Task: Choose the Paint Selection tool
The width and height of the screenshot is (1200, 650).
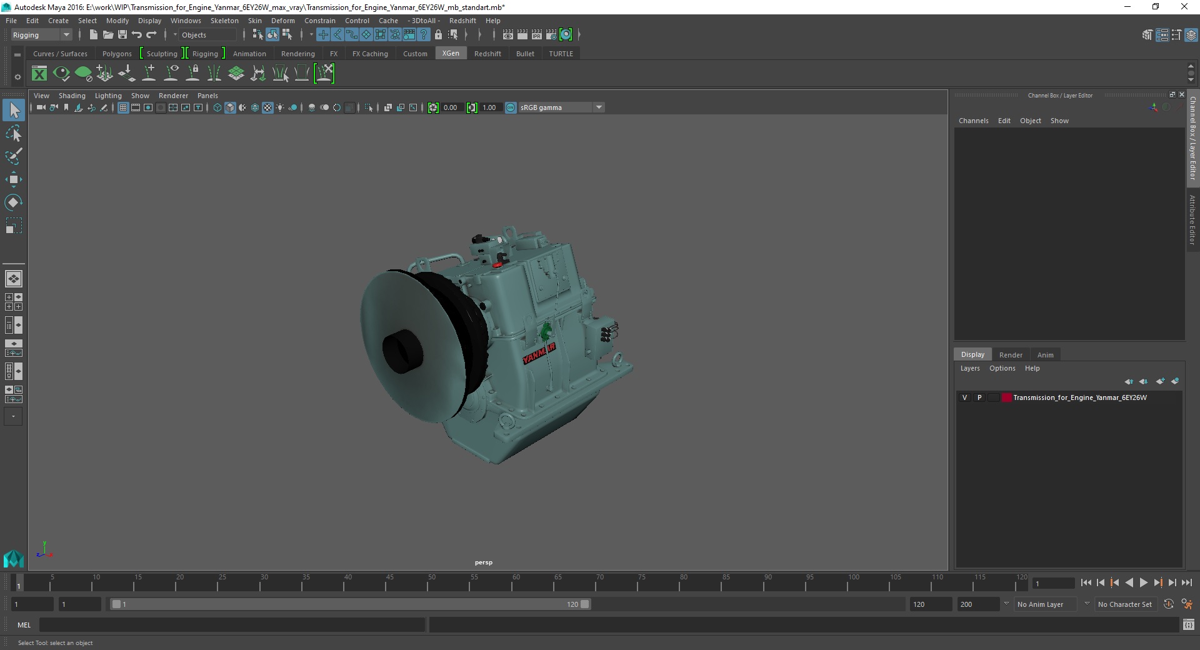Action: (14, 156)
